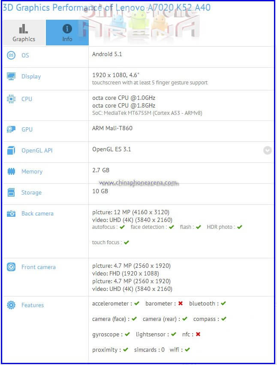
Task: Select the simcards : 0 text
Action: 149,350
